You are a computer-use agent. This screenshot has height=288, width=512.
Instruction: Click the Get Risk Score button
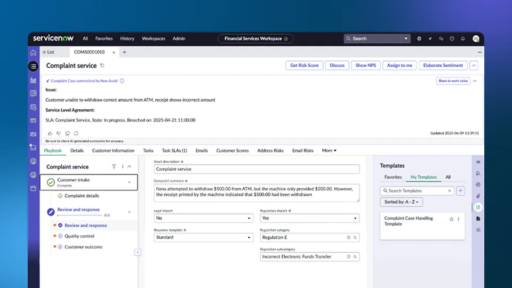pos(305,65)
